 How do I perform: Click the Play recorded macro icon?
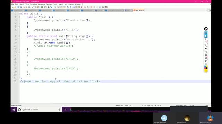(x=97, y=7)
